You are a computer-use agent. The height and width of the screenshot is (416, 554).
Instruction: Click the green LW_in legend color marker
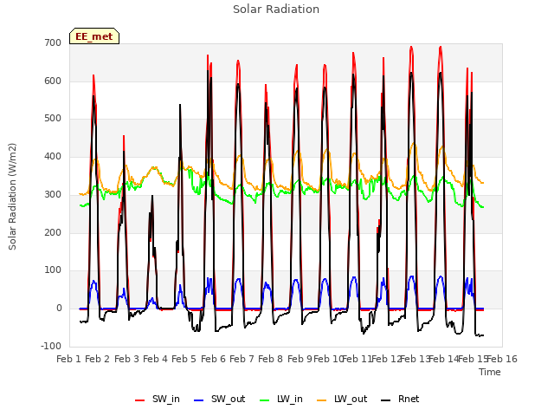pyautogui.click(x=265, y=400)
